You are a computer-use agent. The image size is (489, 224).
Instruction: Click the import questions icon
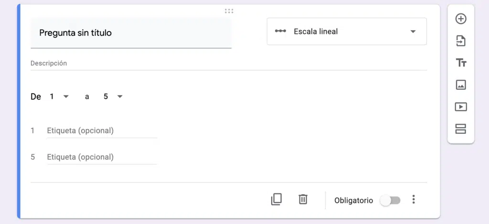(460, 41)
